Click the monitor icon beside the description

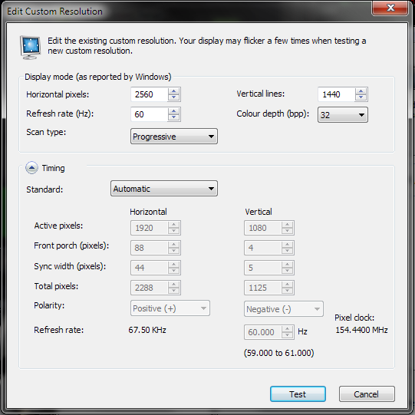click(x=30, y=47)
